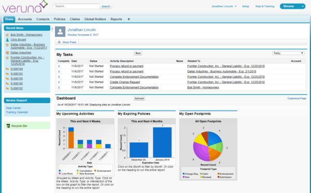Viewport: 311px width, 193px height.
Task: Open the Global Holders tab
Action: click(95, 19)
